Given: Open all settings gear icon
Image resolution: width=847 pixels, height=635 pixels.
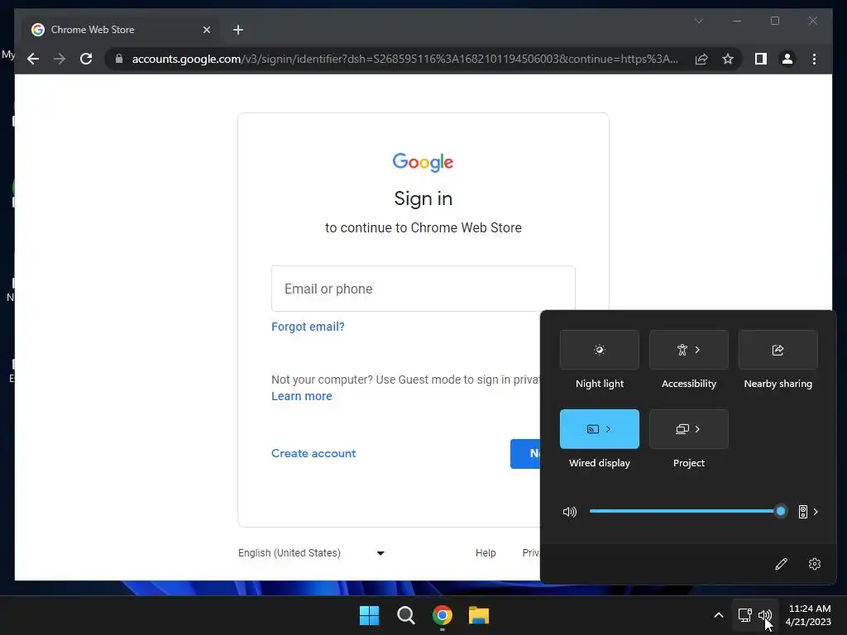Looking at the screenshot, I should pos(815,564).
